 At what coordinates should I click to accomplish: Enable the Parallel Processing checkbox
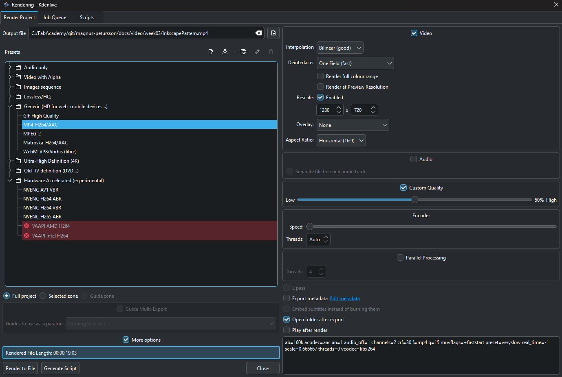400,257
